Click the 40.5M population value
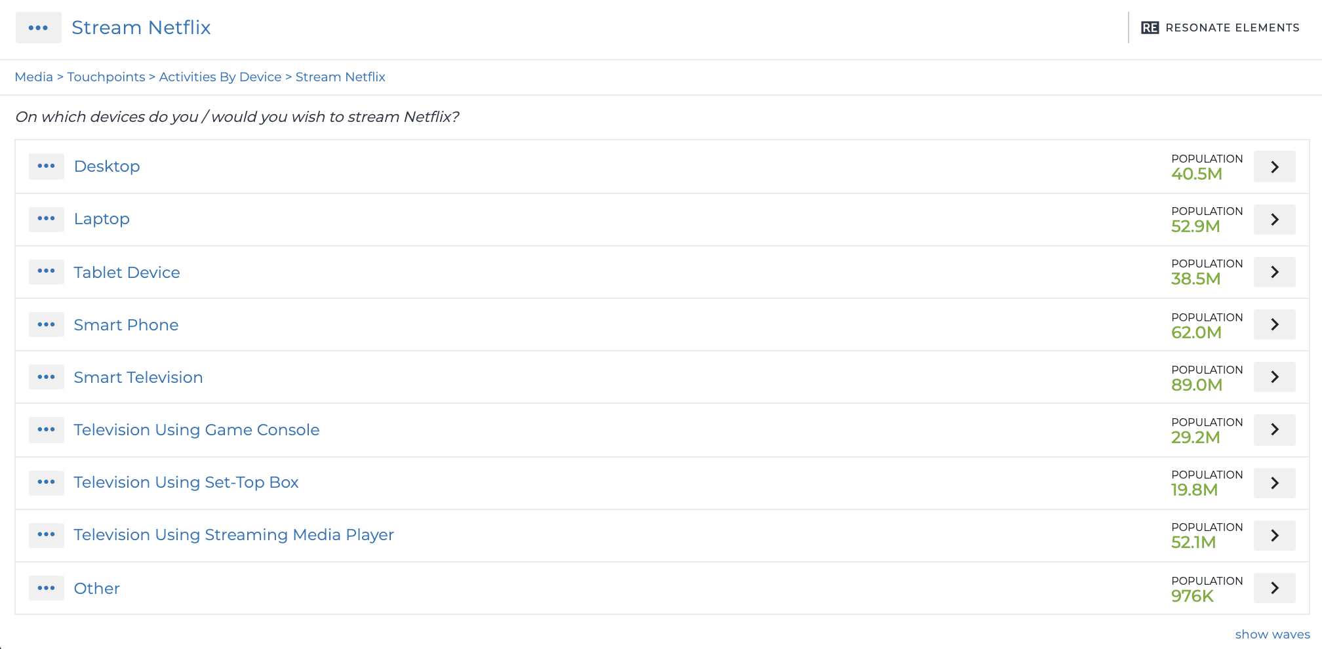Screen dimensions: 1322x649 [x=1197, y=174]
